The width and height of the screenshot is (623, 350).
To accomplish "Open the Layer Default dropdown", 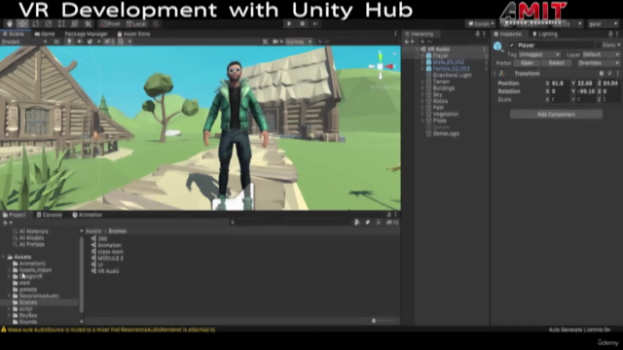I will pos(602,54).
